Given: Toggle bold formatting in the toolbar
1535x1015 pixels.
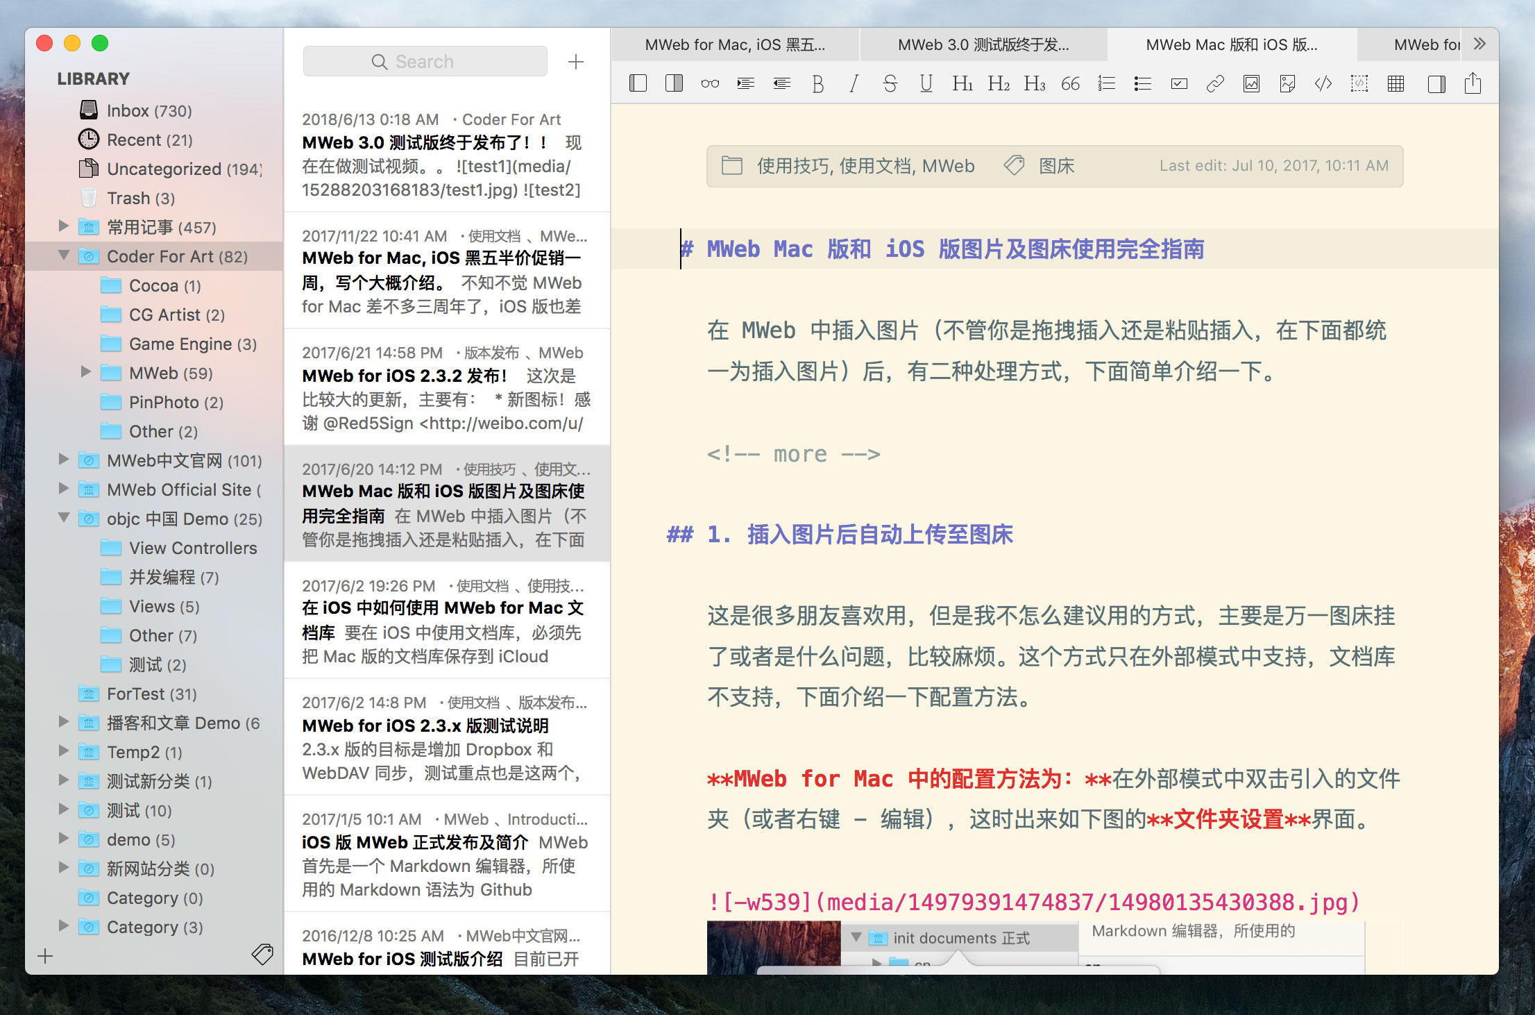Looking at the screenshot, I should tap(818, 84).
